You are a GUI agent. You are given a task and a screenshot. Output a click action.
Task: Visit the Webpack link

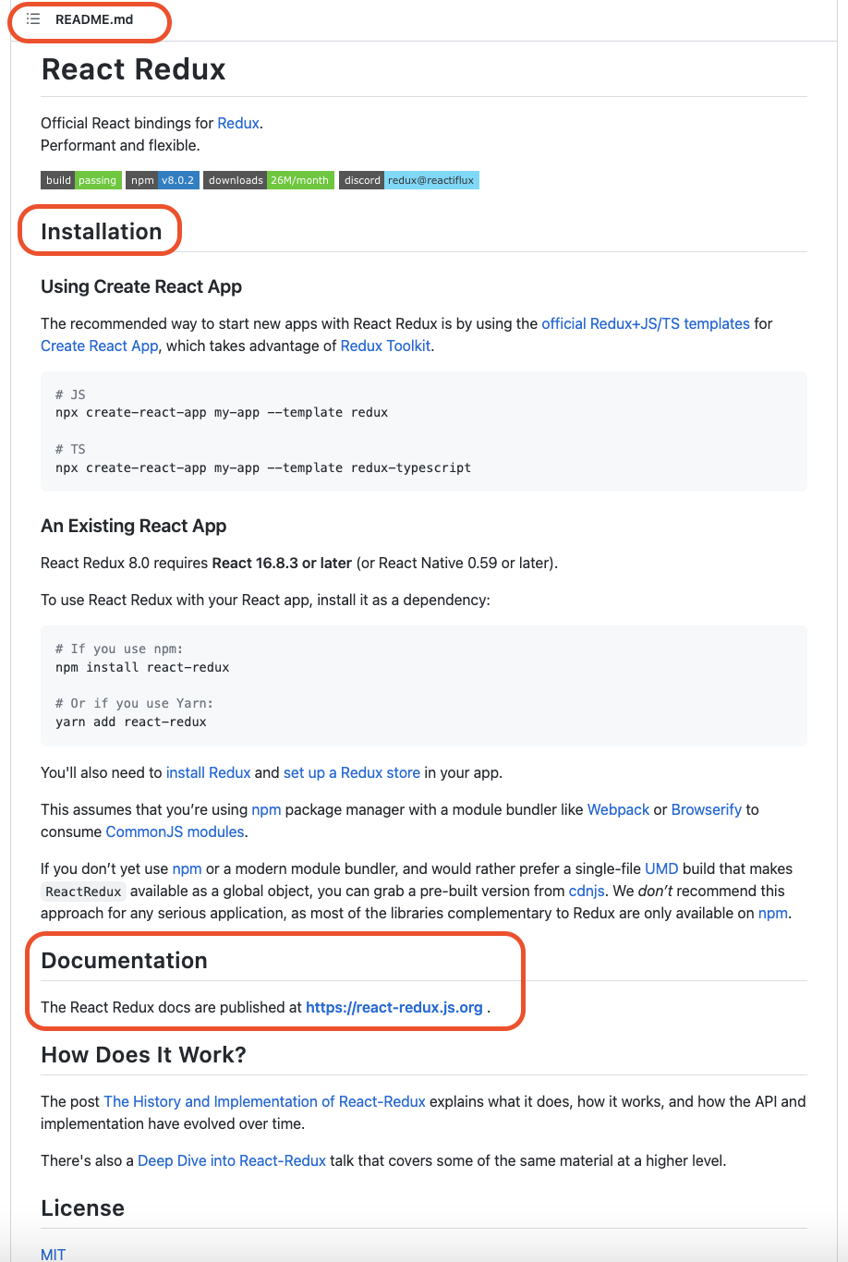pos(618,809)
